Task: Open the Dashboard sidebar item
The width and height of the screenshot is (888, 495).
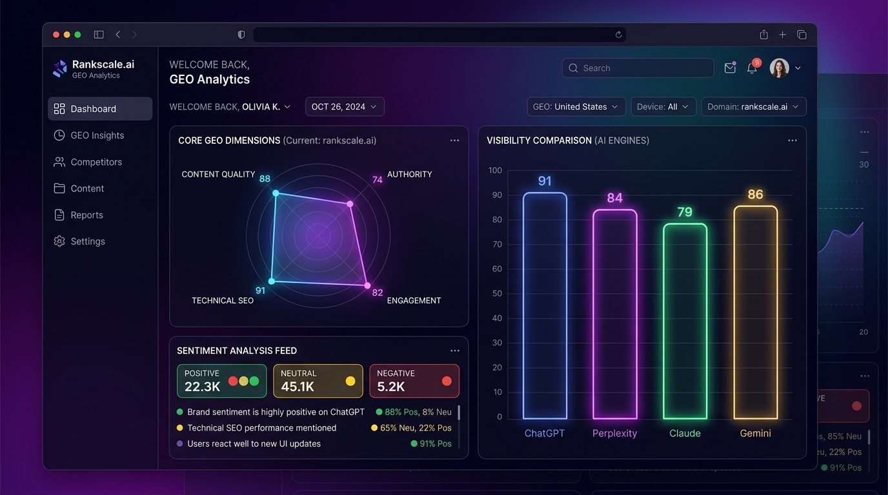Action: [x=100, y=109]
